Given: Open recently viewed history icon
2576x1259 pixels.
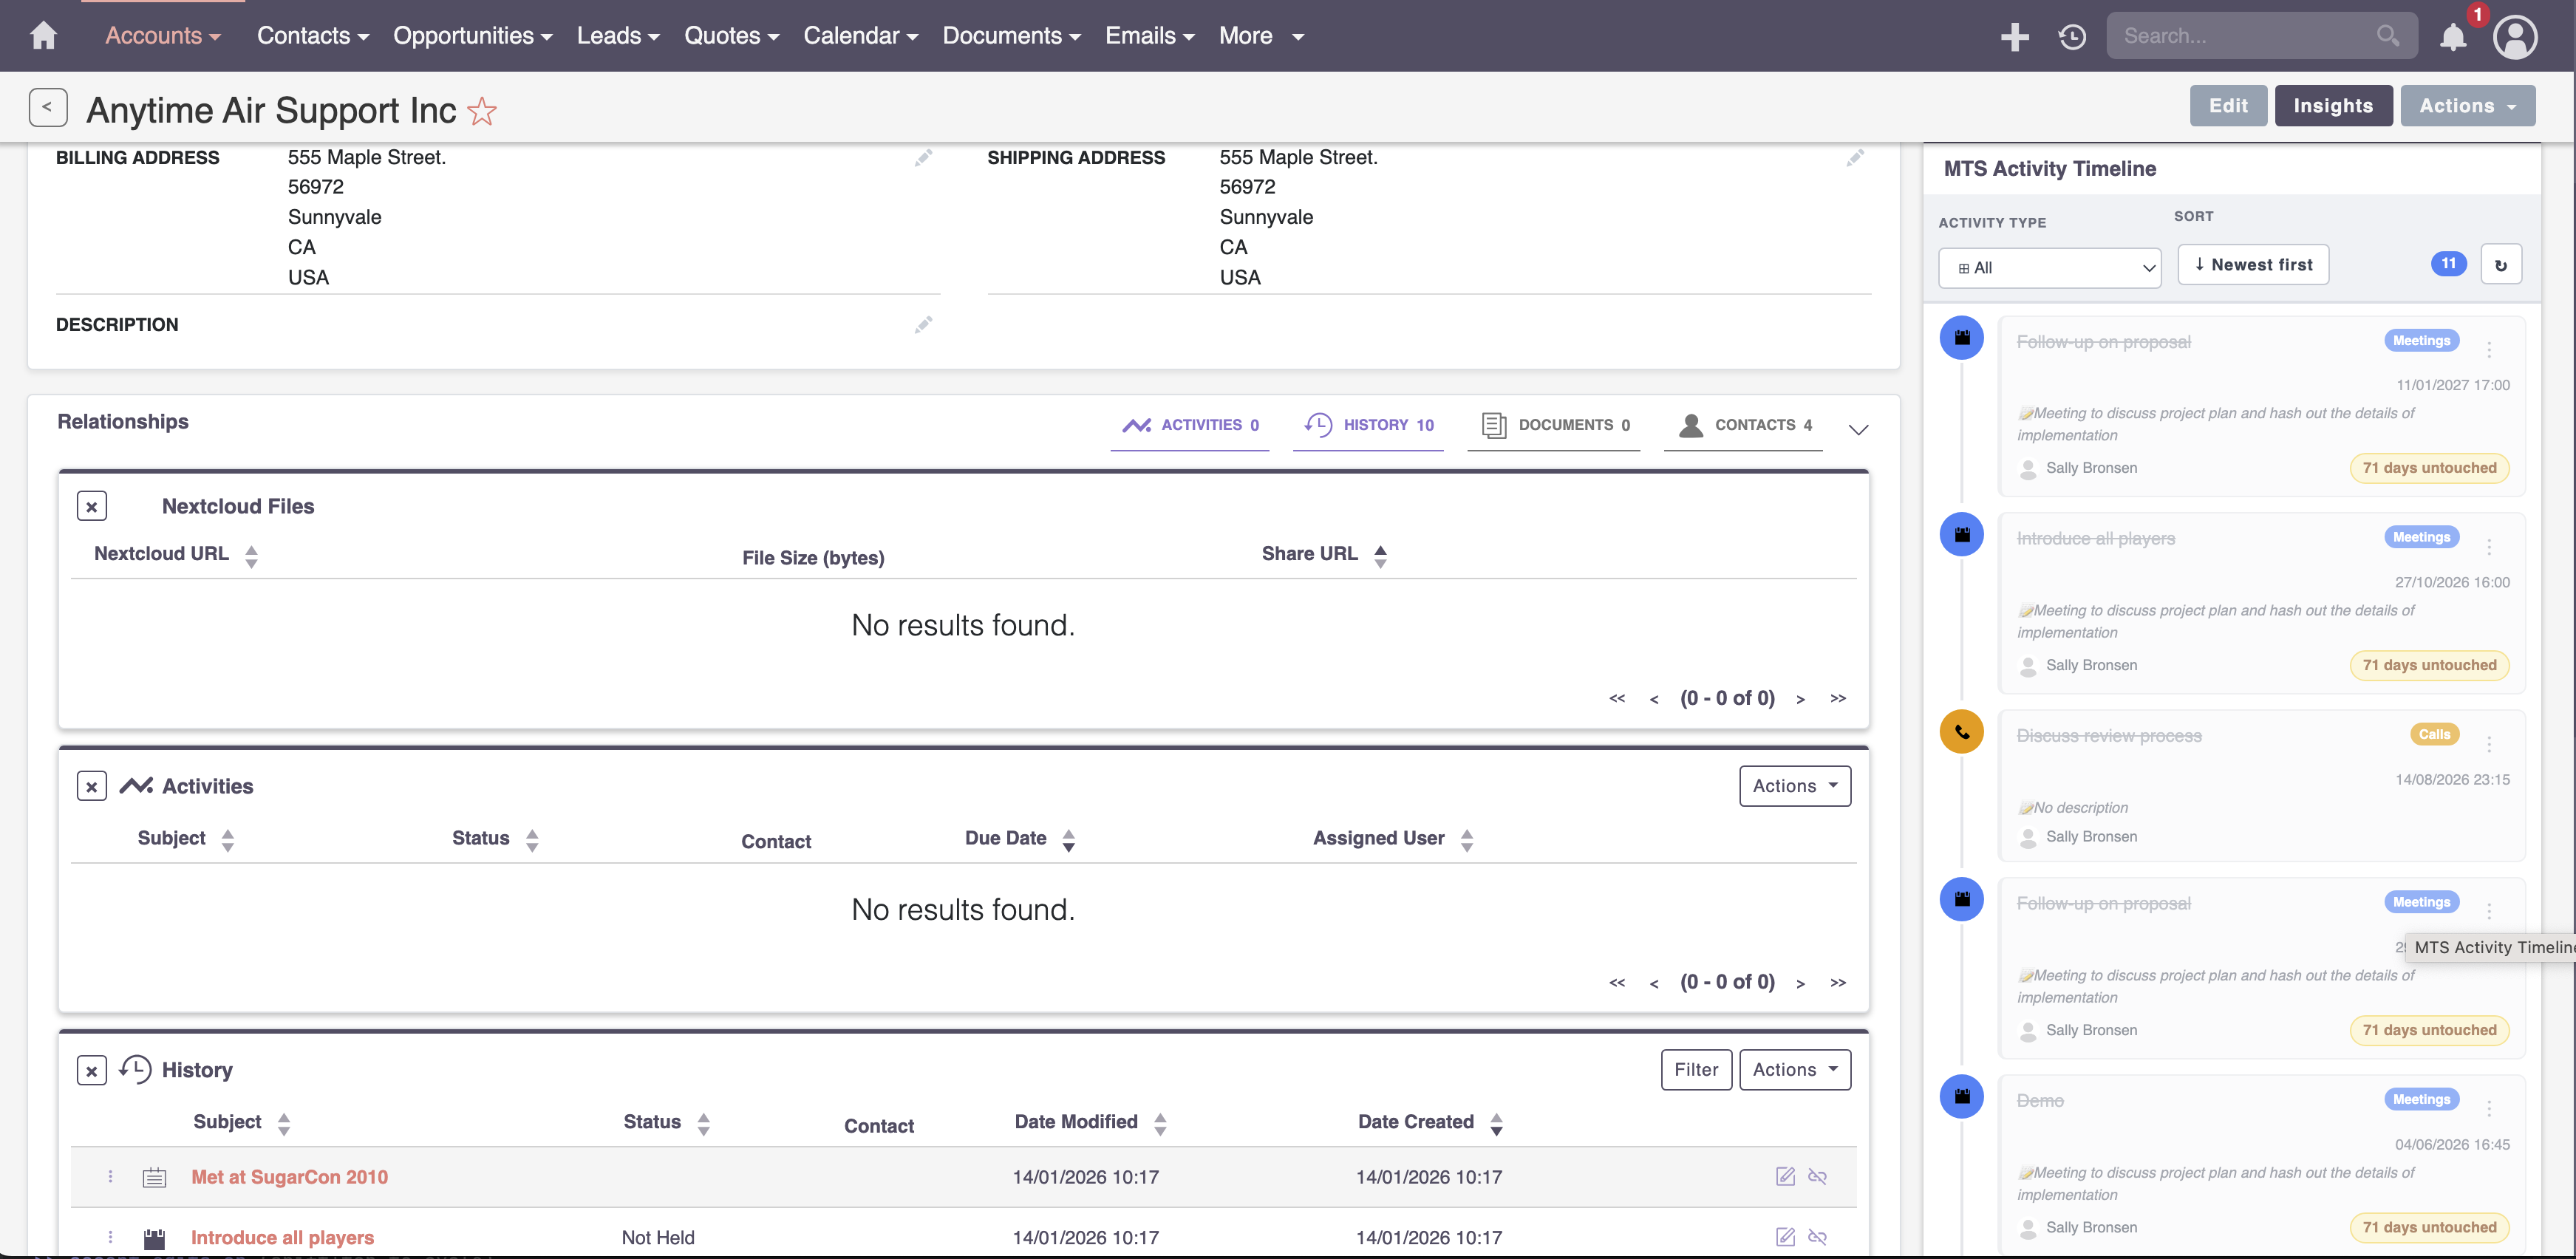Looking at the screenshot, I should (x=2071, y=36).
